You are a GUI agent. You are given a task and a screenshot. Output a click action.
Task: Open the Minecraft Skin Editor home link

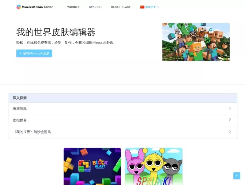click(34, 7)
